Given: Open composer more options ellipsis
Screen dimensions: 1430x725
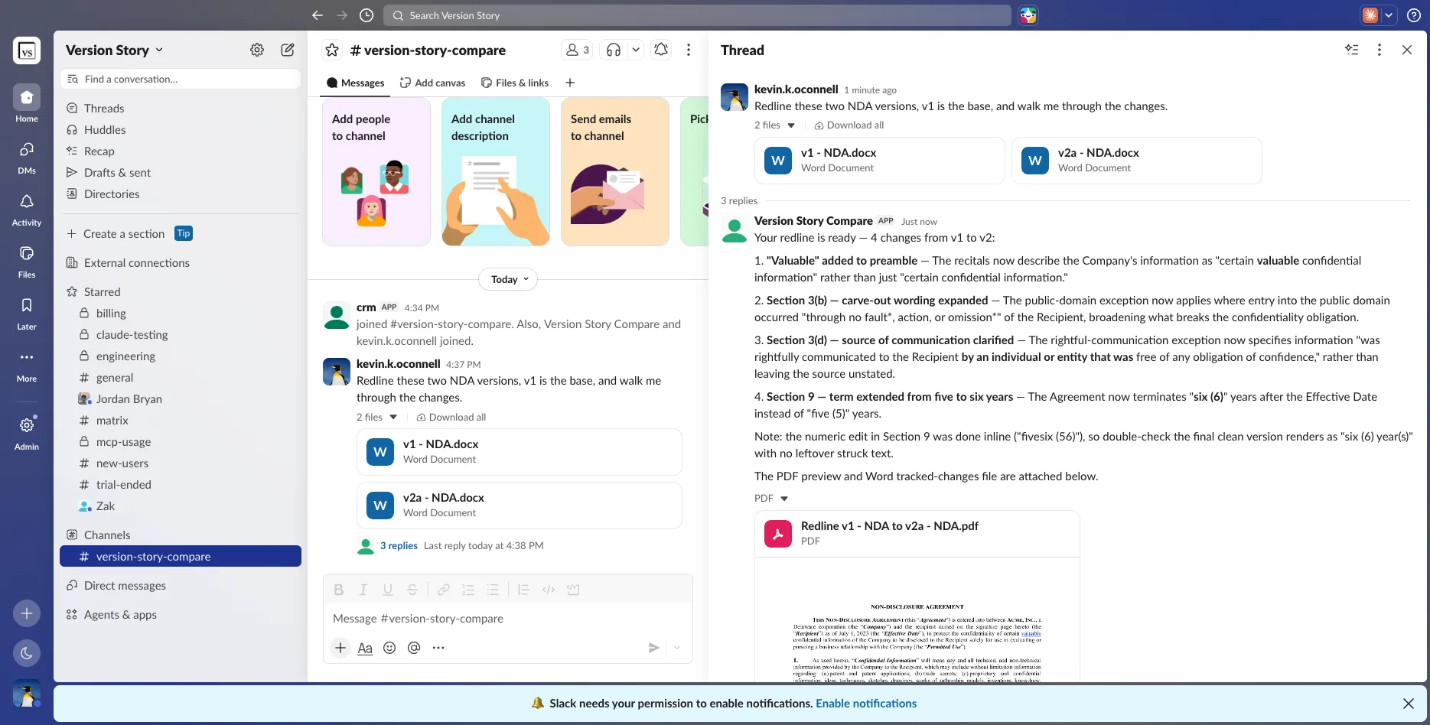Looking at the screenshot, I should (x=438, y=648).
